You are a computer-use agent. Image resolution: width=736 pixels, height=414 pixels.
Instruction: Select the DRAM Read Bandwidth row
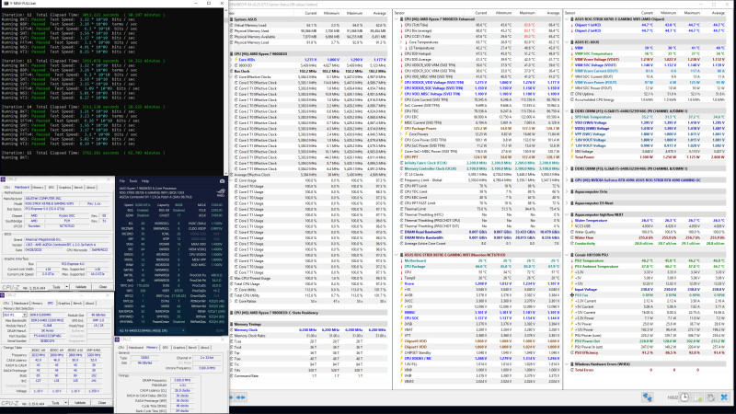coord(478,232)
